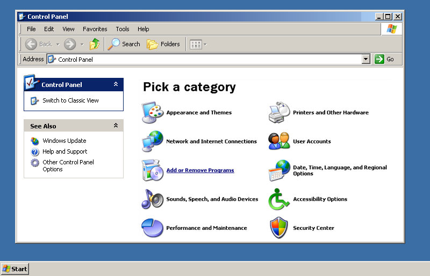
Task: Click the Accessibility Options text link
Action: pyautogui.click(x=320, y=199)
